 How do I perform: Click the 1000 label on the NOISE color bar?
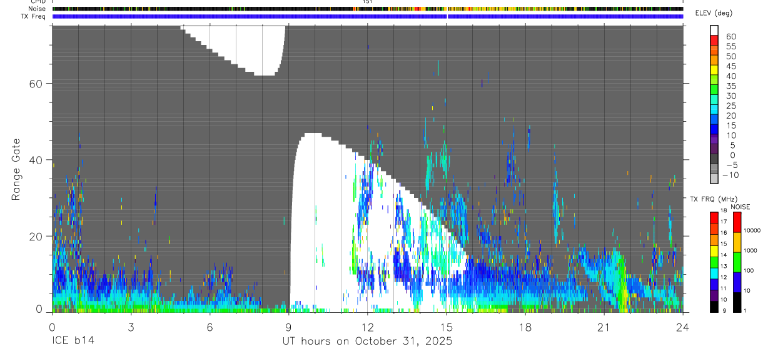tap(750, 250)
